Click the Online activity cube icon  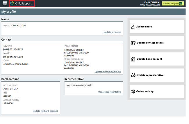pyautogui.click(x=133, y=92)
